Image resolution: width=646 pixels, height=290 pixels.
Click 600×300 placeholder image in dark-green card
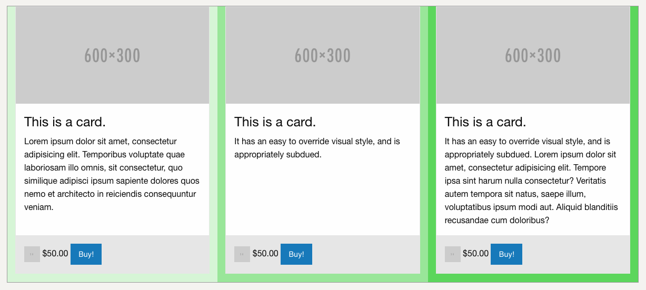(533, 55)
